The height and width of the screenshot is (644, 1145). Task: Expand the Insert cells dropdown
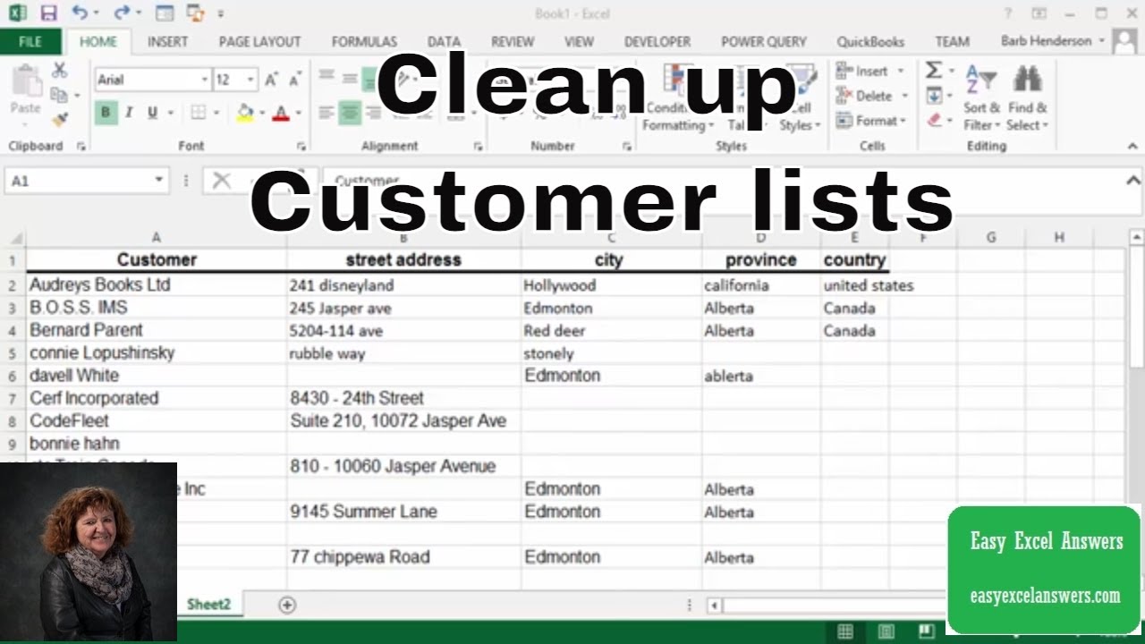pyautogui.click(x=900, y=71)
